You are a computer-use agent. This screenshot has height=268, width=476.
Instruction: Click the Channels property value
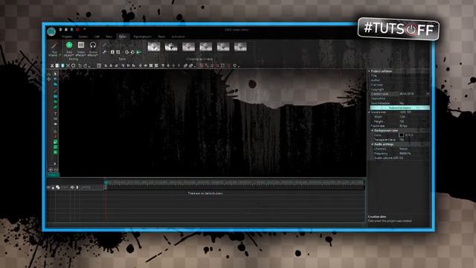pyautogui.click(x=403, y=149)
